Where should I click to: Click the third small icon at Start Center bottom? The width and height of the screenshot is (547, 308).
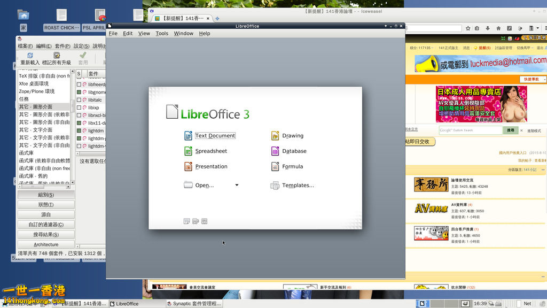[x=205, y=221]
